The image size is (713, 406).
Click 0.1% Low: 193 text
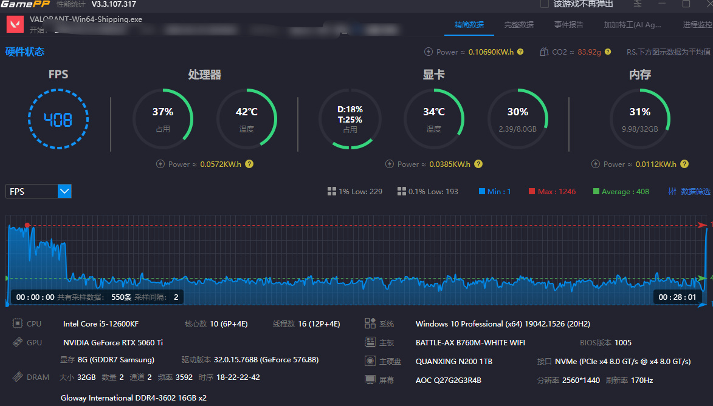coord(433,192)
